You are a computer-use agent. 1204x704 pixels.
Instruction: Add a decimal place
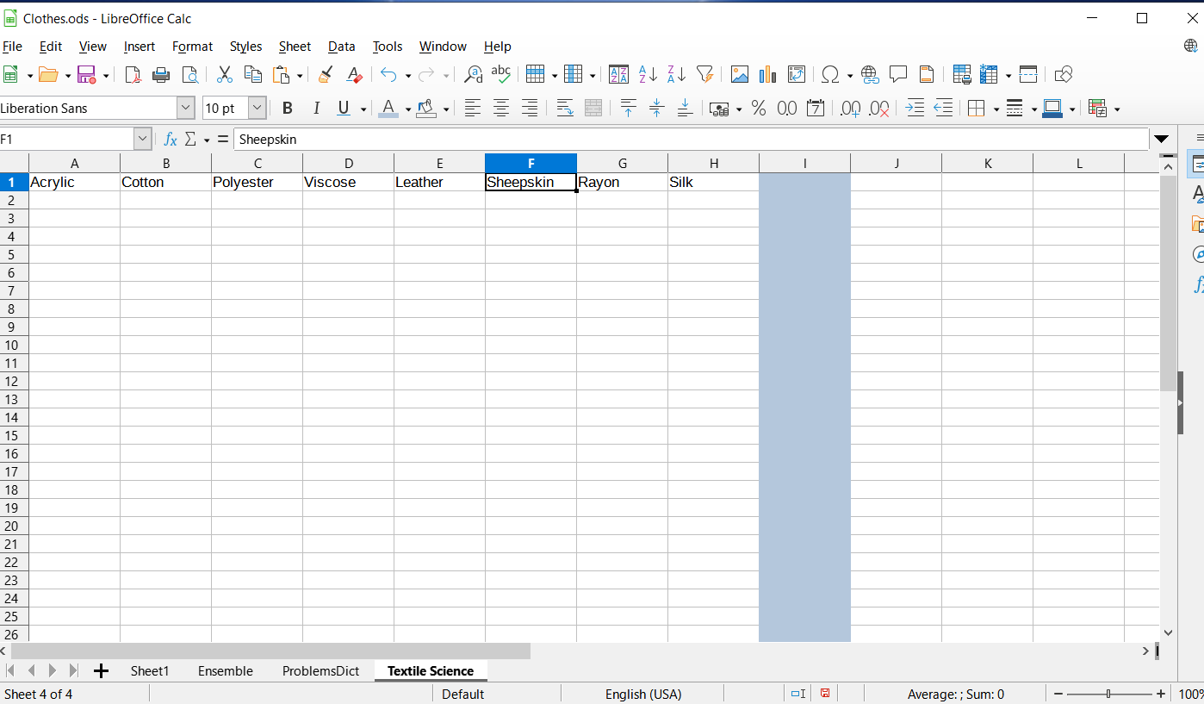[851, 108]
